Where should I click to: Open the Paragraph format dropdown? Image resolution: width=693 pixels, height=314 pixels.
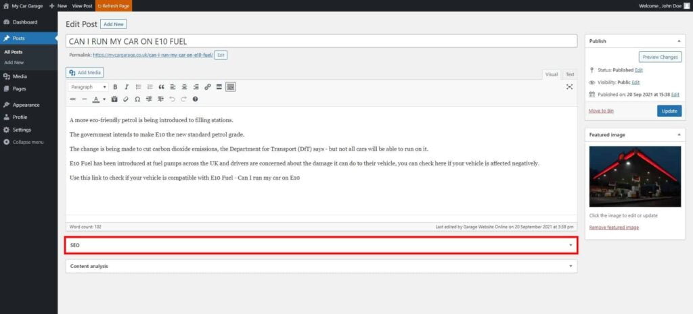click(x=89, y=87)
